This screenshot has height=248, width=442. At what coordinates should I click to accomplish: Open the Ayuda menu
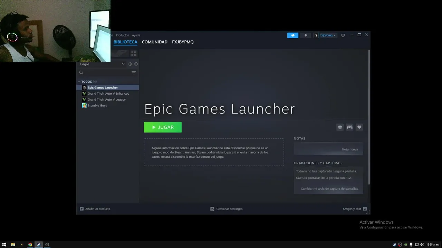pyautogui.click(x=136, y=35)
